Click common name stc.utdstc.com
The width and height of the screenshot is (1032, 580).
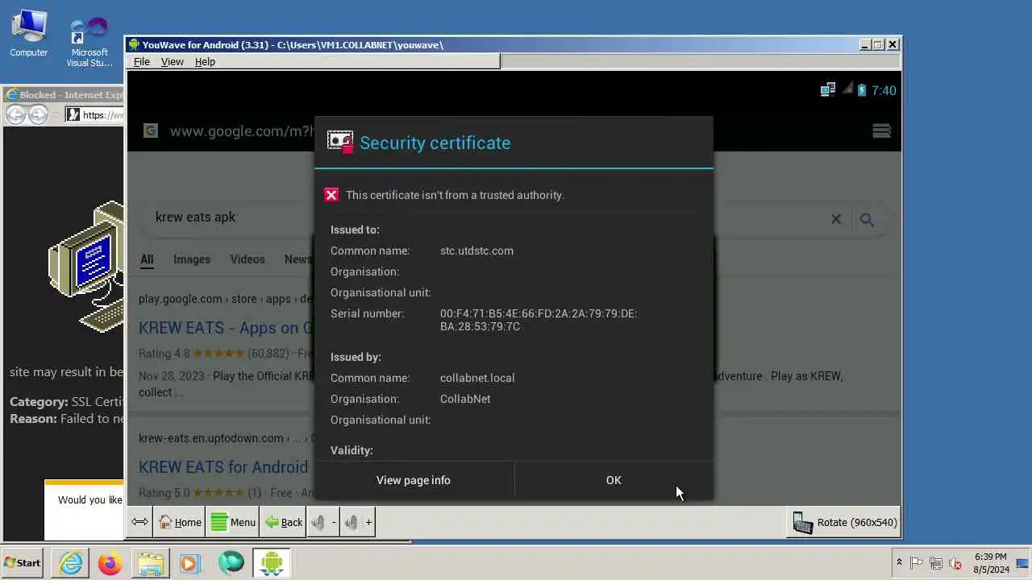click(x=476, y=251)
